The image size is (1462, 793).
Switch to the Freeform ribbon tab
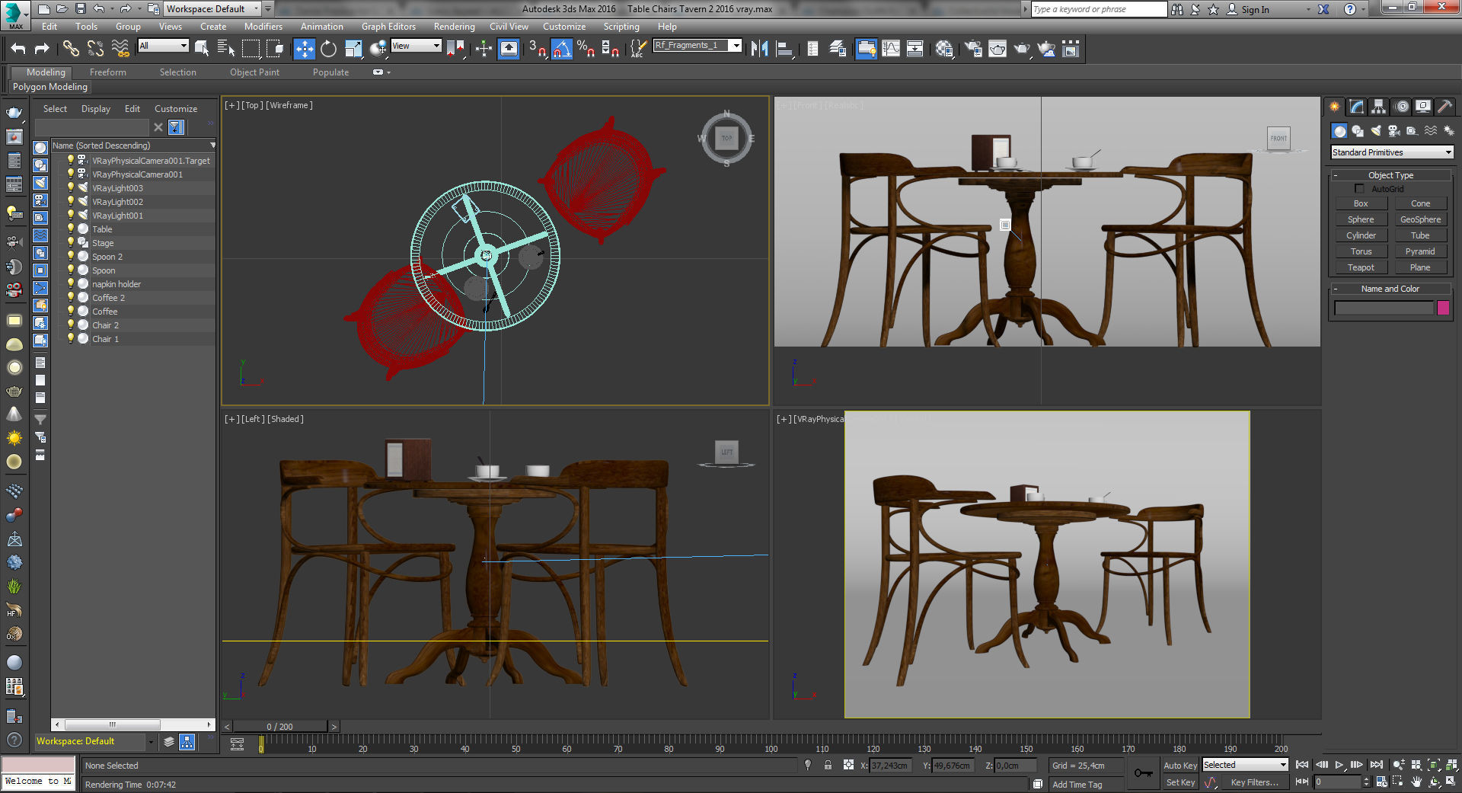108,72
